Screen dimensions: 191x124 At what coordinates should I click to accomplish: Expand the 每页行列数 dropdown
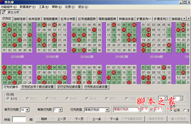(27, 110)
